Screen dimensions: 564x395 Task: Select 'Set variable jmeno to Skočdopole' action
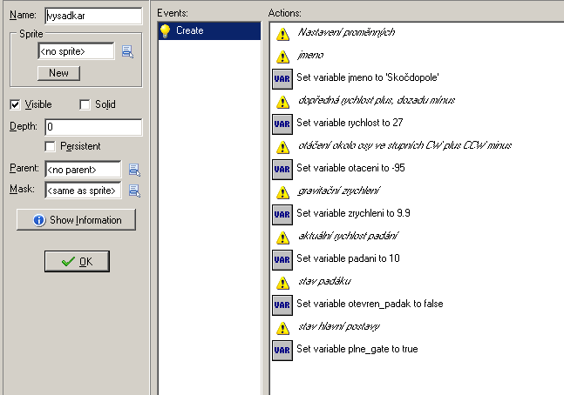[x=368, y=77]
